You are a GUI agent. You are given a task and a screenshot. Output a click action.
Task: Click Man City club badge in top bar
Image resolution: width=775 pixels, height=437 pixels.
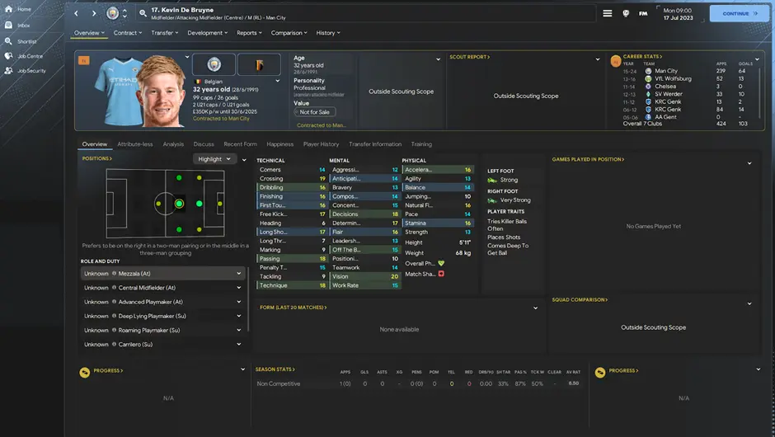click(x=113, y=13)
